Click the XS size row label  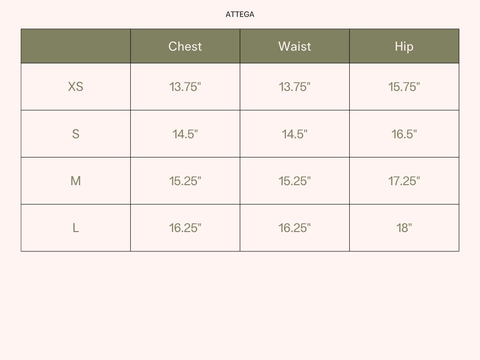(x=75, y=87)
